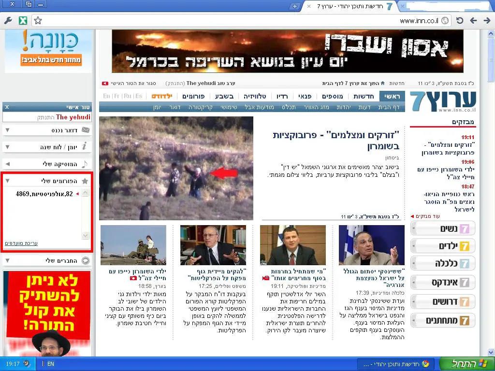The width and height of the screenshot is (495, 371).
Task: Click the עריכת מועדפים link
Action: [x=21, y=243]
